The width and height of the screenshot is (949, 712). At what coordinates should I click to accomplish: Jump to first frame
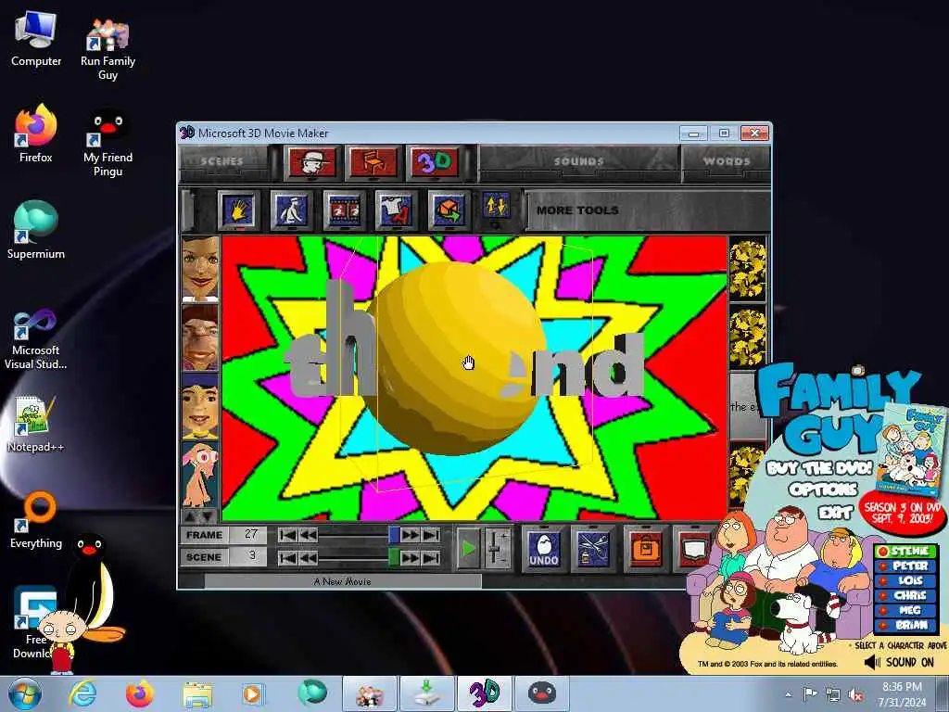tap(288, 535)
